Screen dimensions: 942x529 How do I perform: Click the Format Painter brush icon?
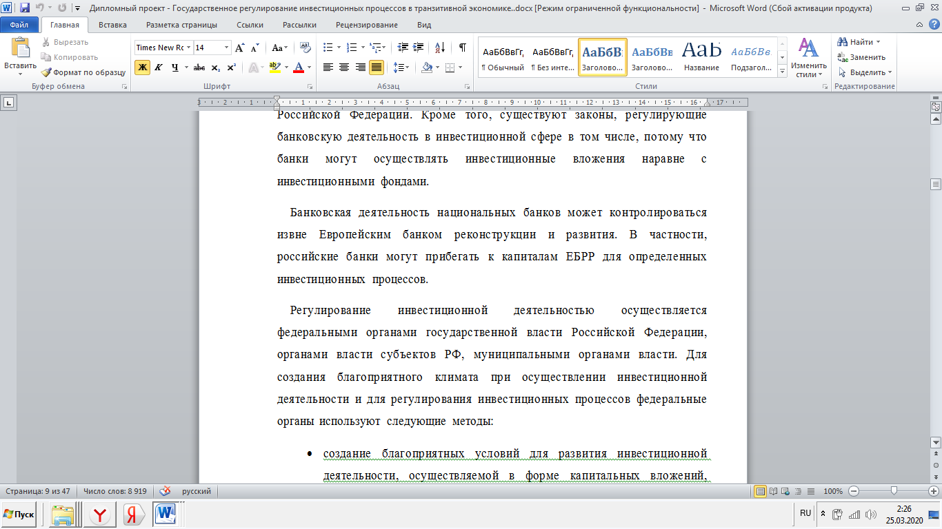(47, 72)
